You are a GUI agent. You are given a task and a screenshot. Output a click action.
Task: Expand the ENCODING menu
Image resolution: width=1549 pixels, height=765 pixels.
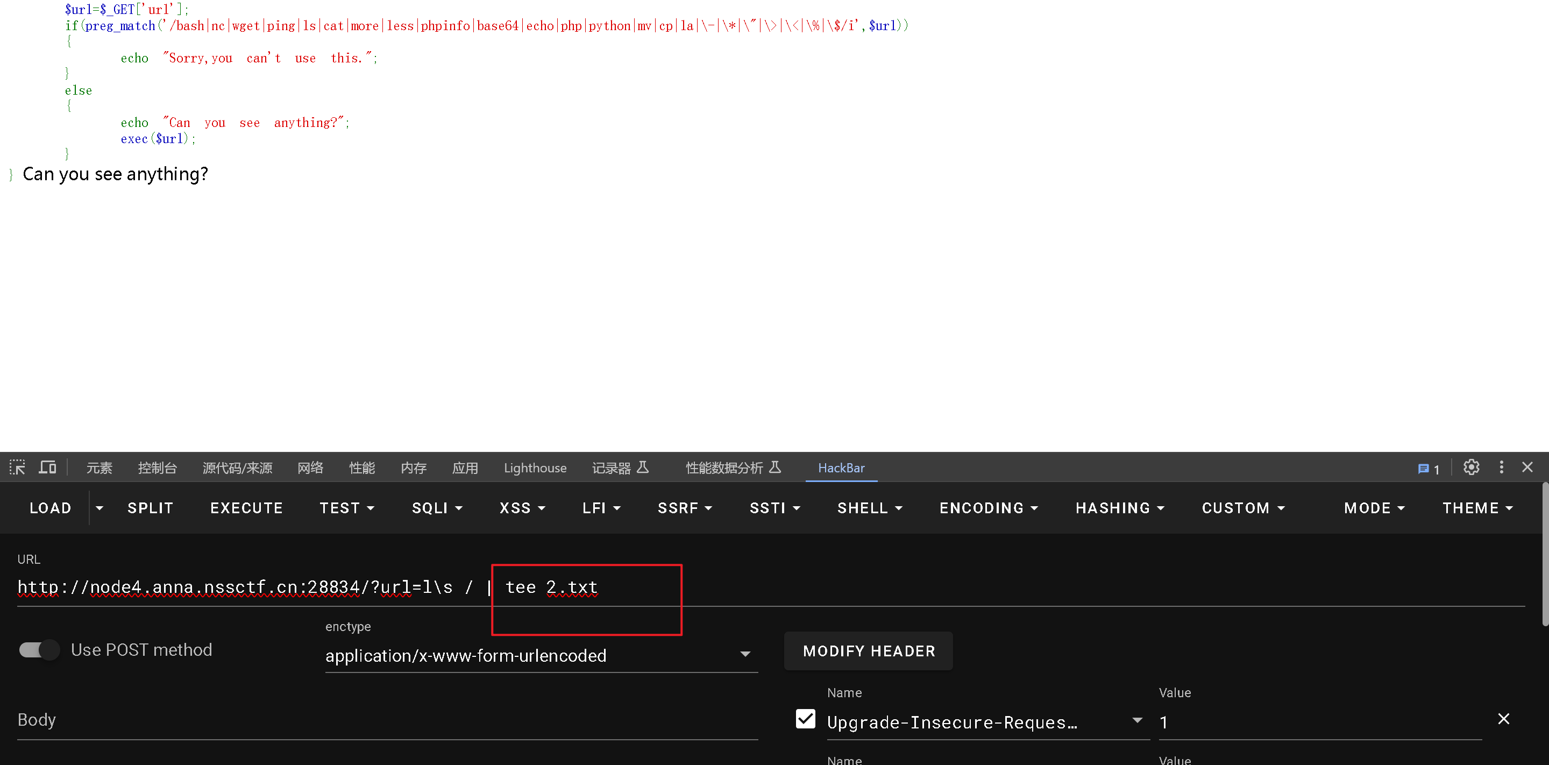988,508
